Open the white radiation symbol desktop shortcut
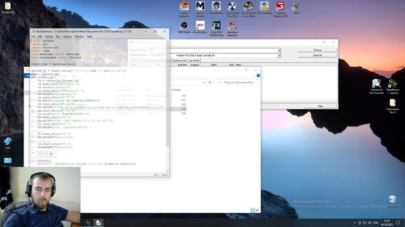 click(232, 8)
